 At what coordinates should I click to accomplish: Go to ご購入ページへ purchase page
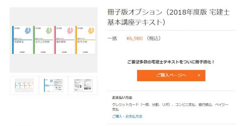(171, 75)
